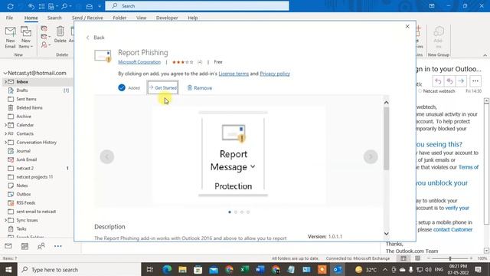The width and height of the screenshot is (490, 276).
Task: Expand the Calendar folder arrow
Action: pos(5,125)
